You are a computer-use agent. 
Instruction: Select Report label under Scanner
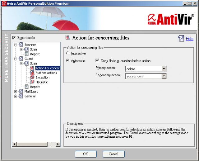pos(35,54)
